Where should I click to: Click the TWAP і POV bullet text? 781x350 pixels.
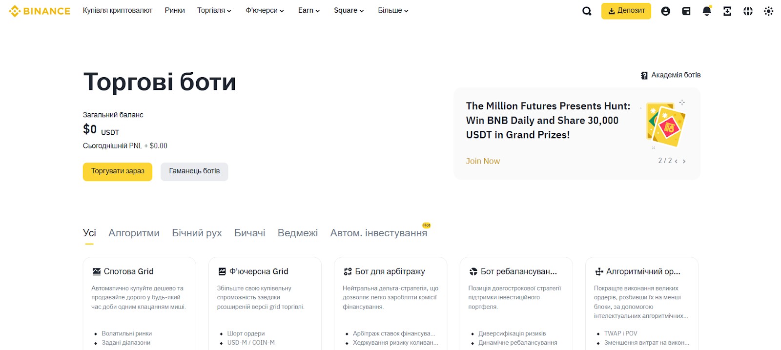pos(621,334)
